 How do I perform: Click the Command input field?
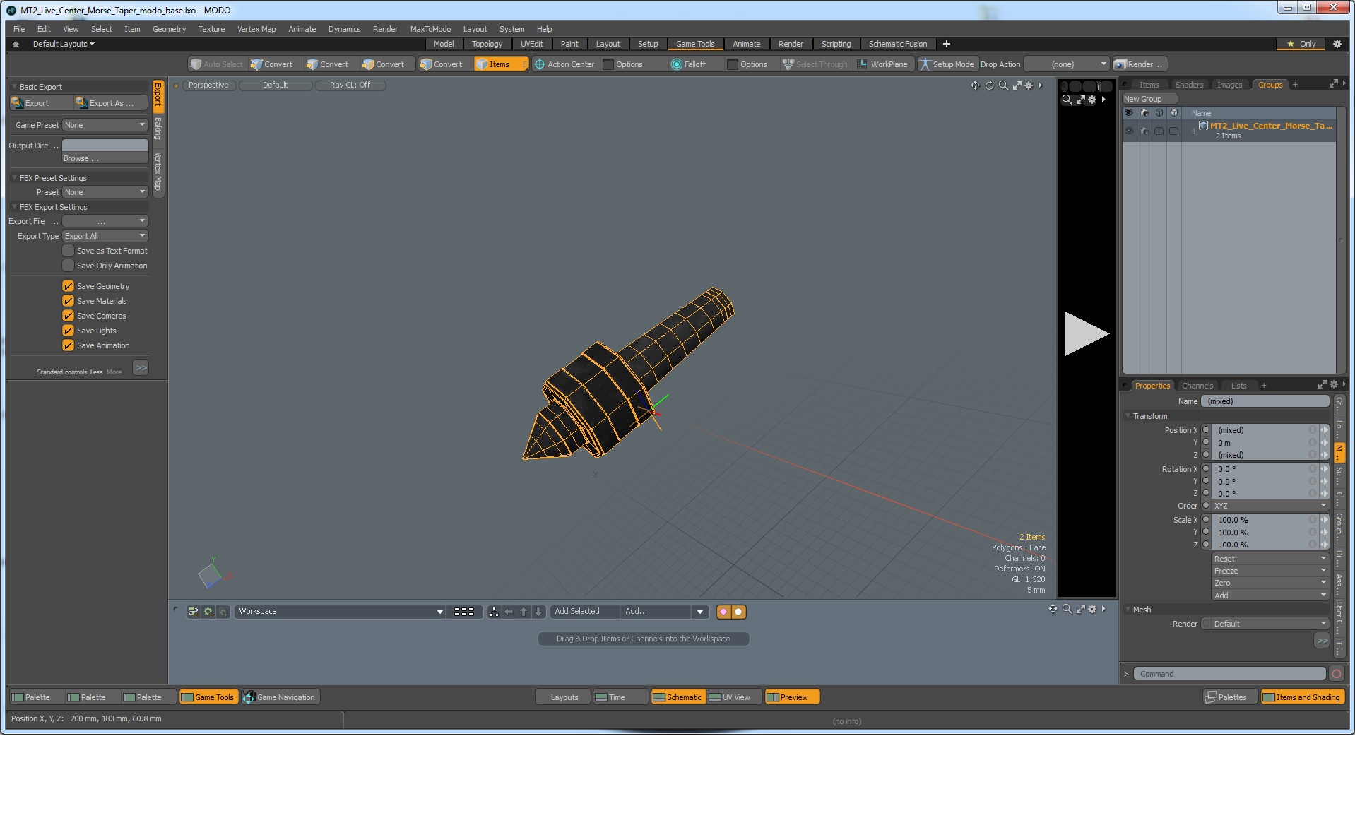(1229, 674)
